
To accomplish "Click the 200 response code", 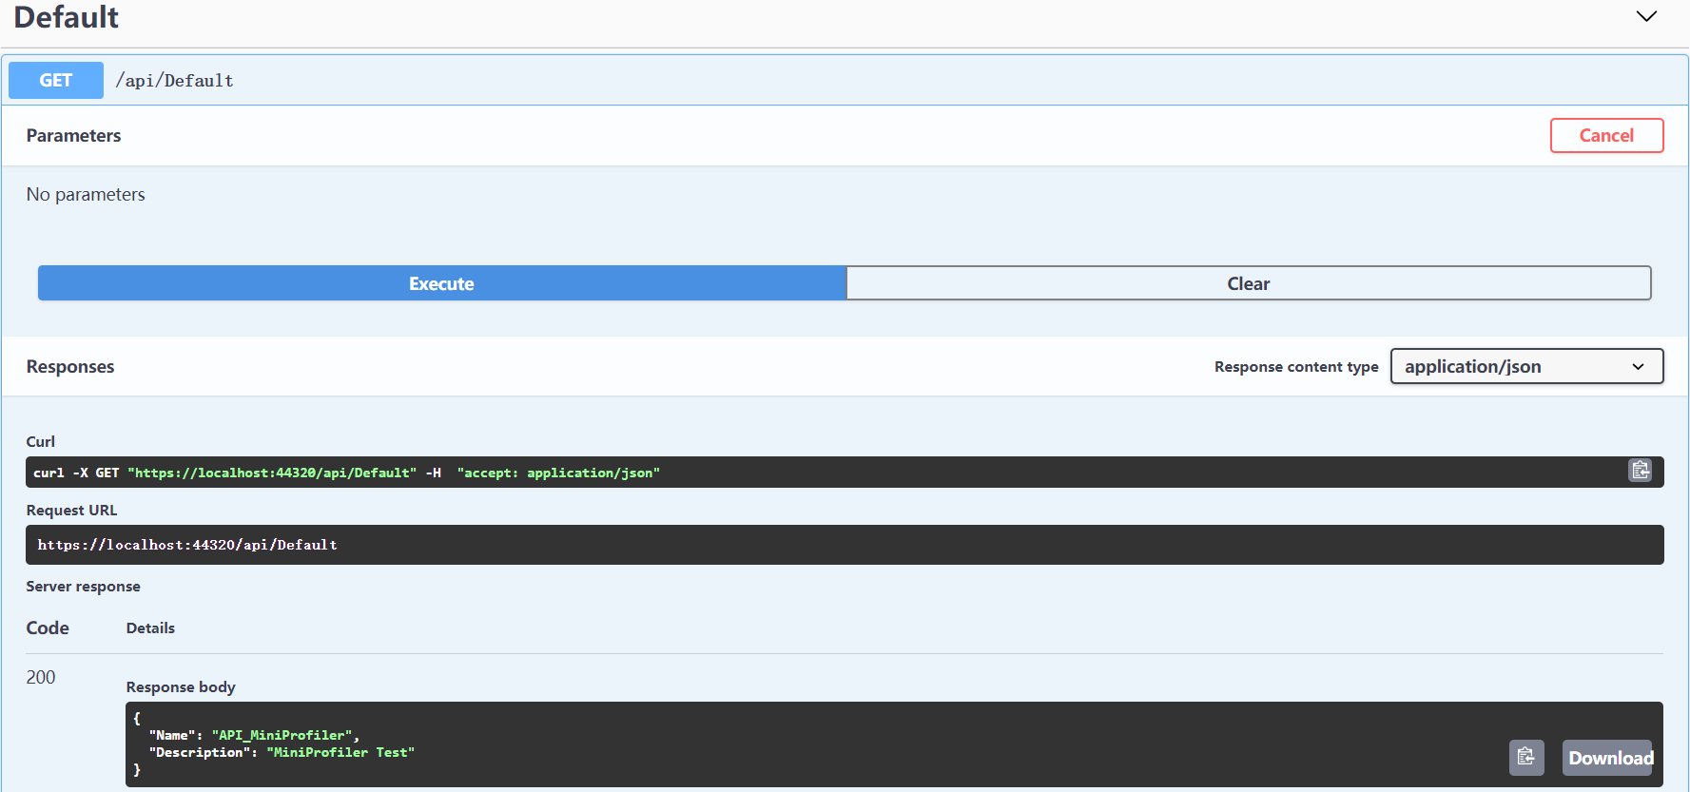I will pos(41,677).
